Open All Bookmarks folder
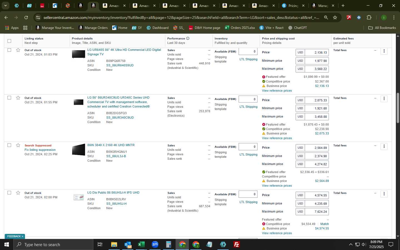This screenshot has width=400, height=250. [x=382, y=28]
